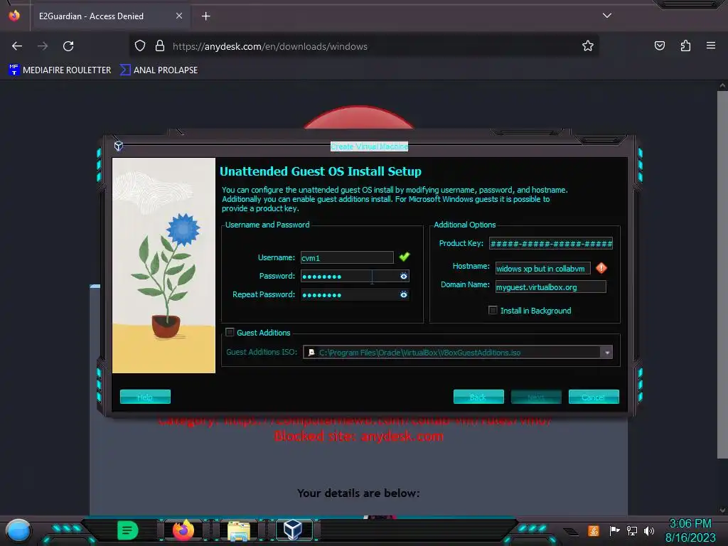
Task: Reload the current page
Action: [68, 46]
